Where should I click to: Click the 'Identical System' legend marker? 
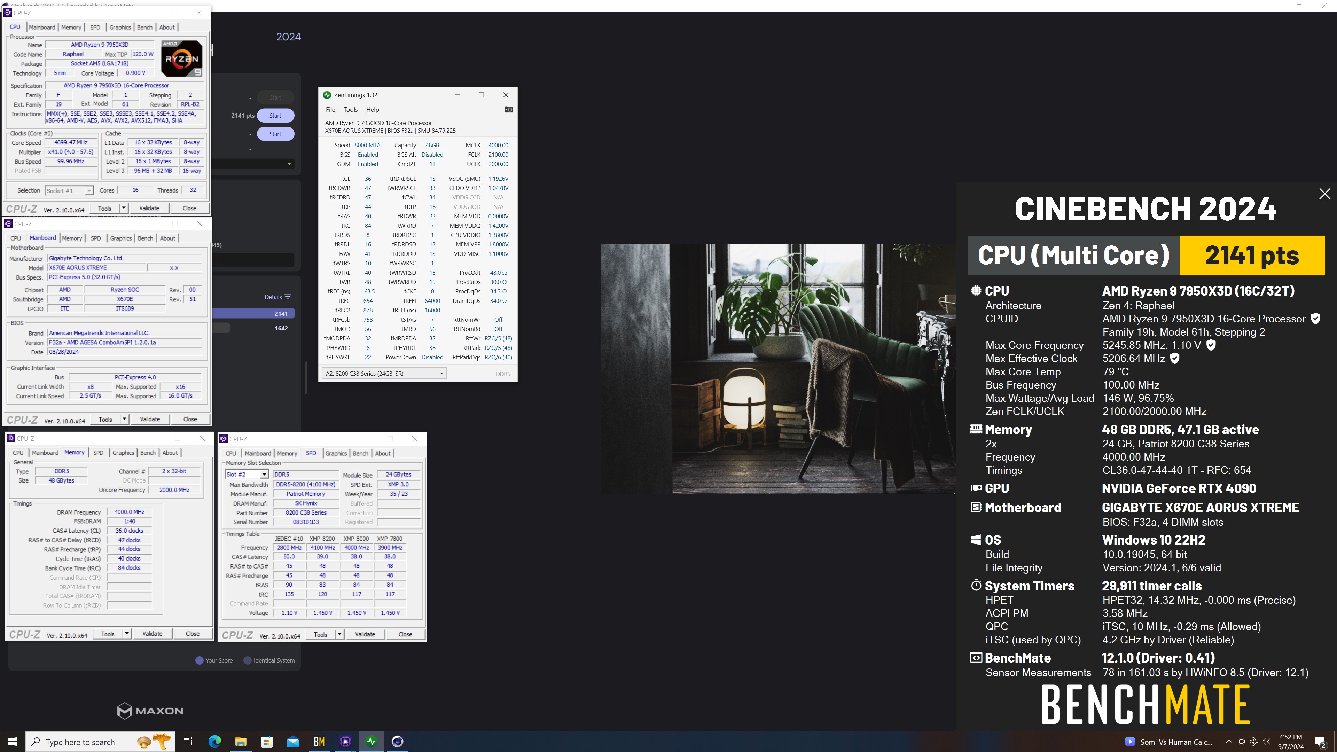point(248,660)
